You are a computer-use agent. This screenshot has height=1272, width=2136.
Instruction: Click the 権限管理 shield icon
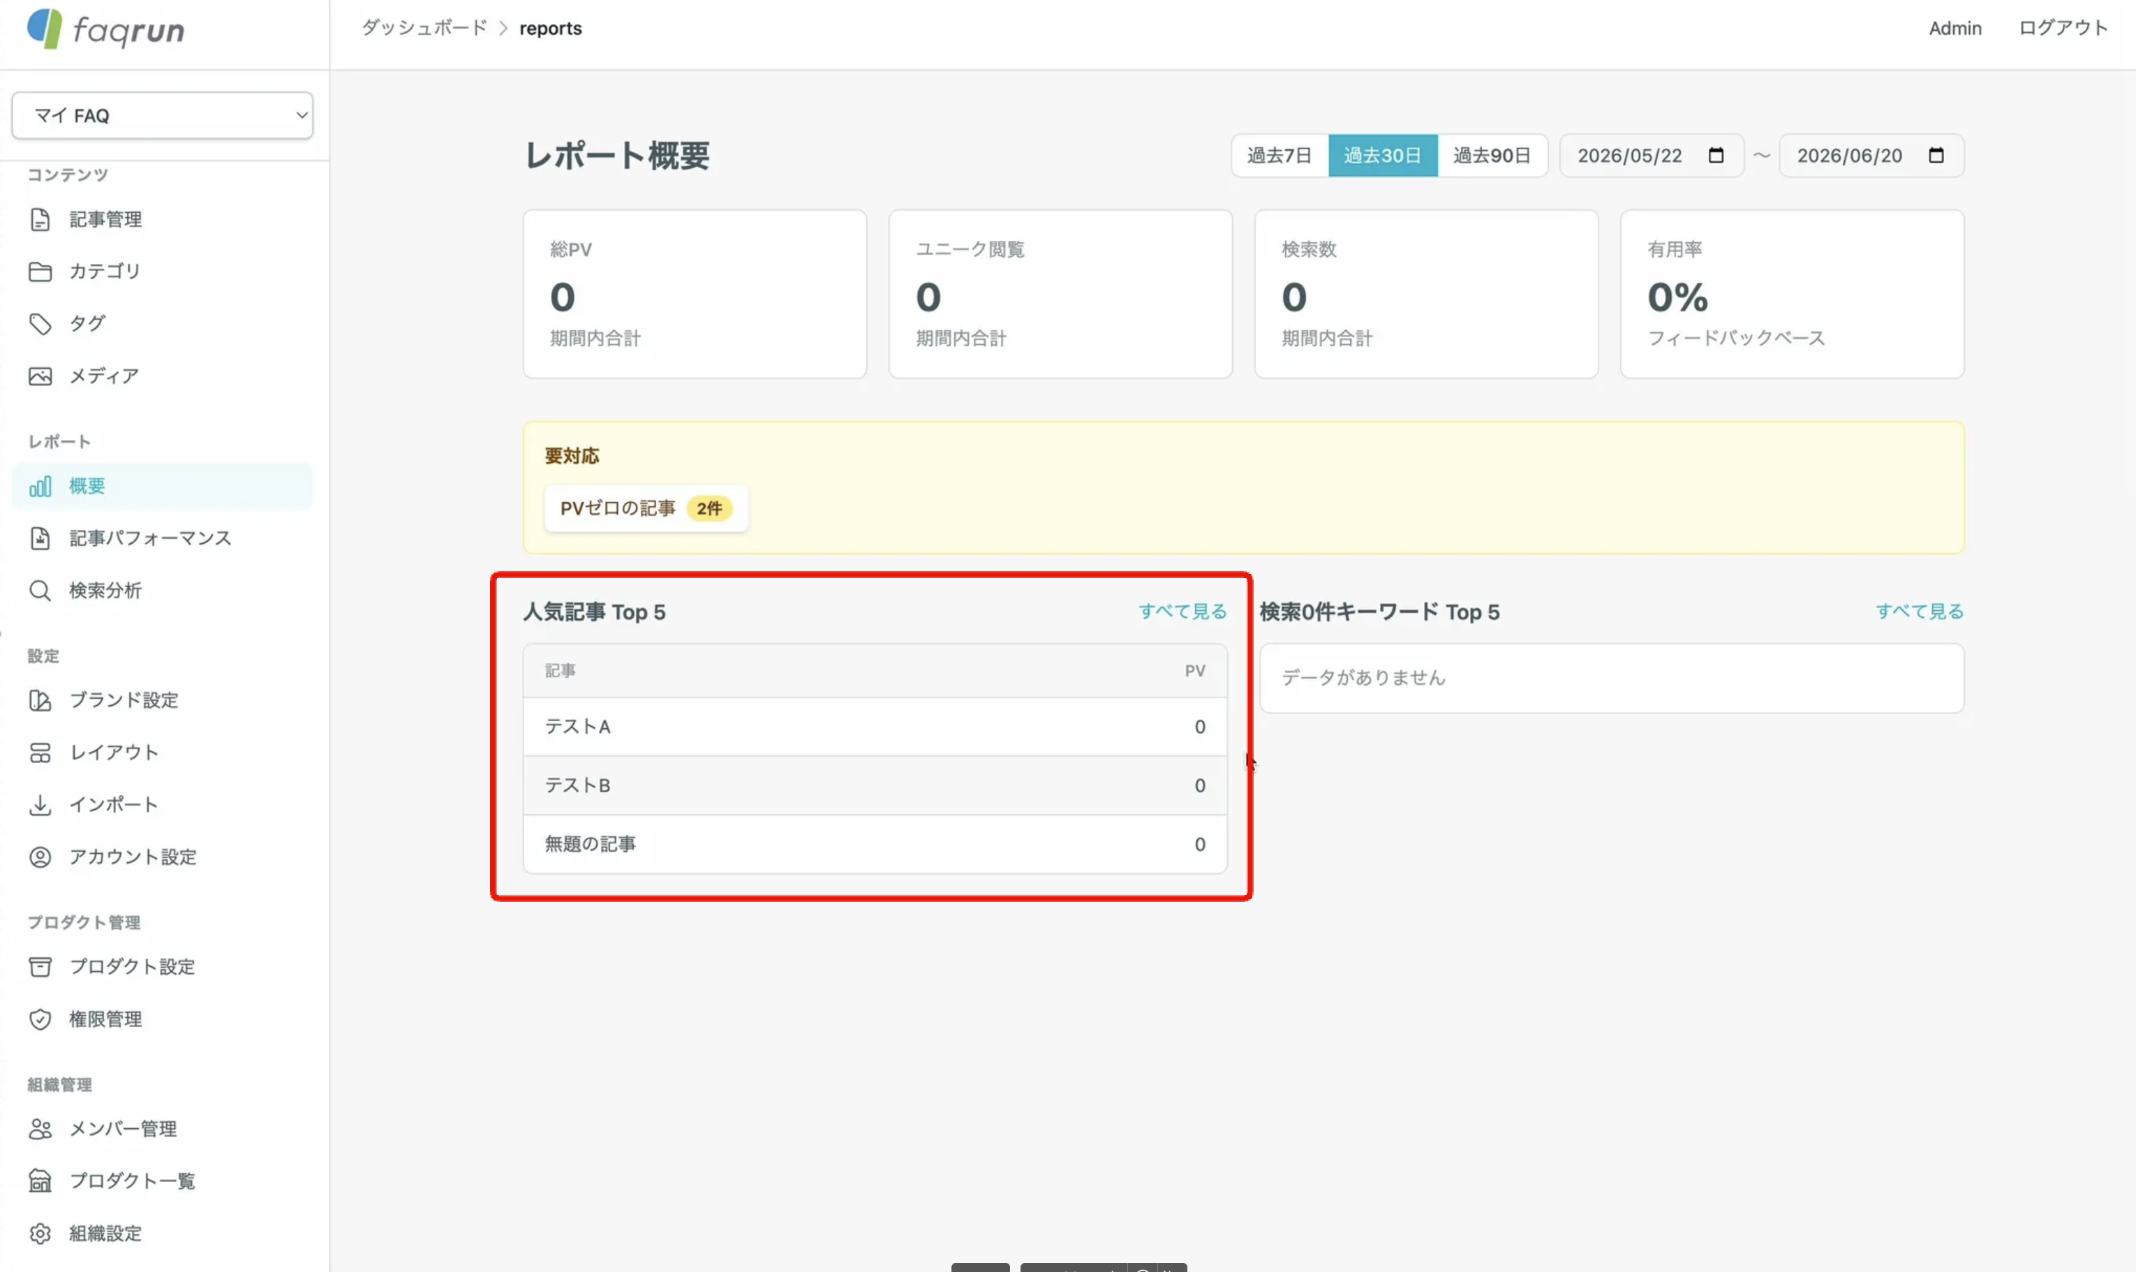coord(40,1019)
